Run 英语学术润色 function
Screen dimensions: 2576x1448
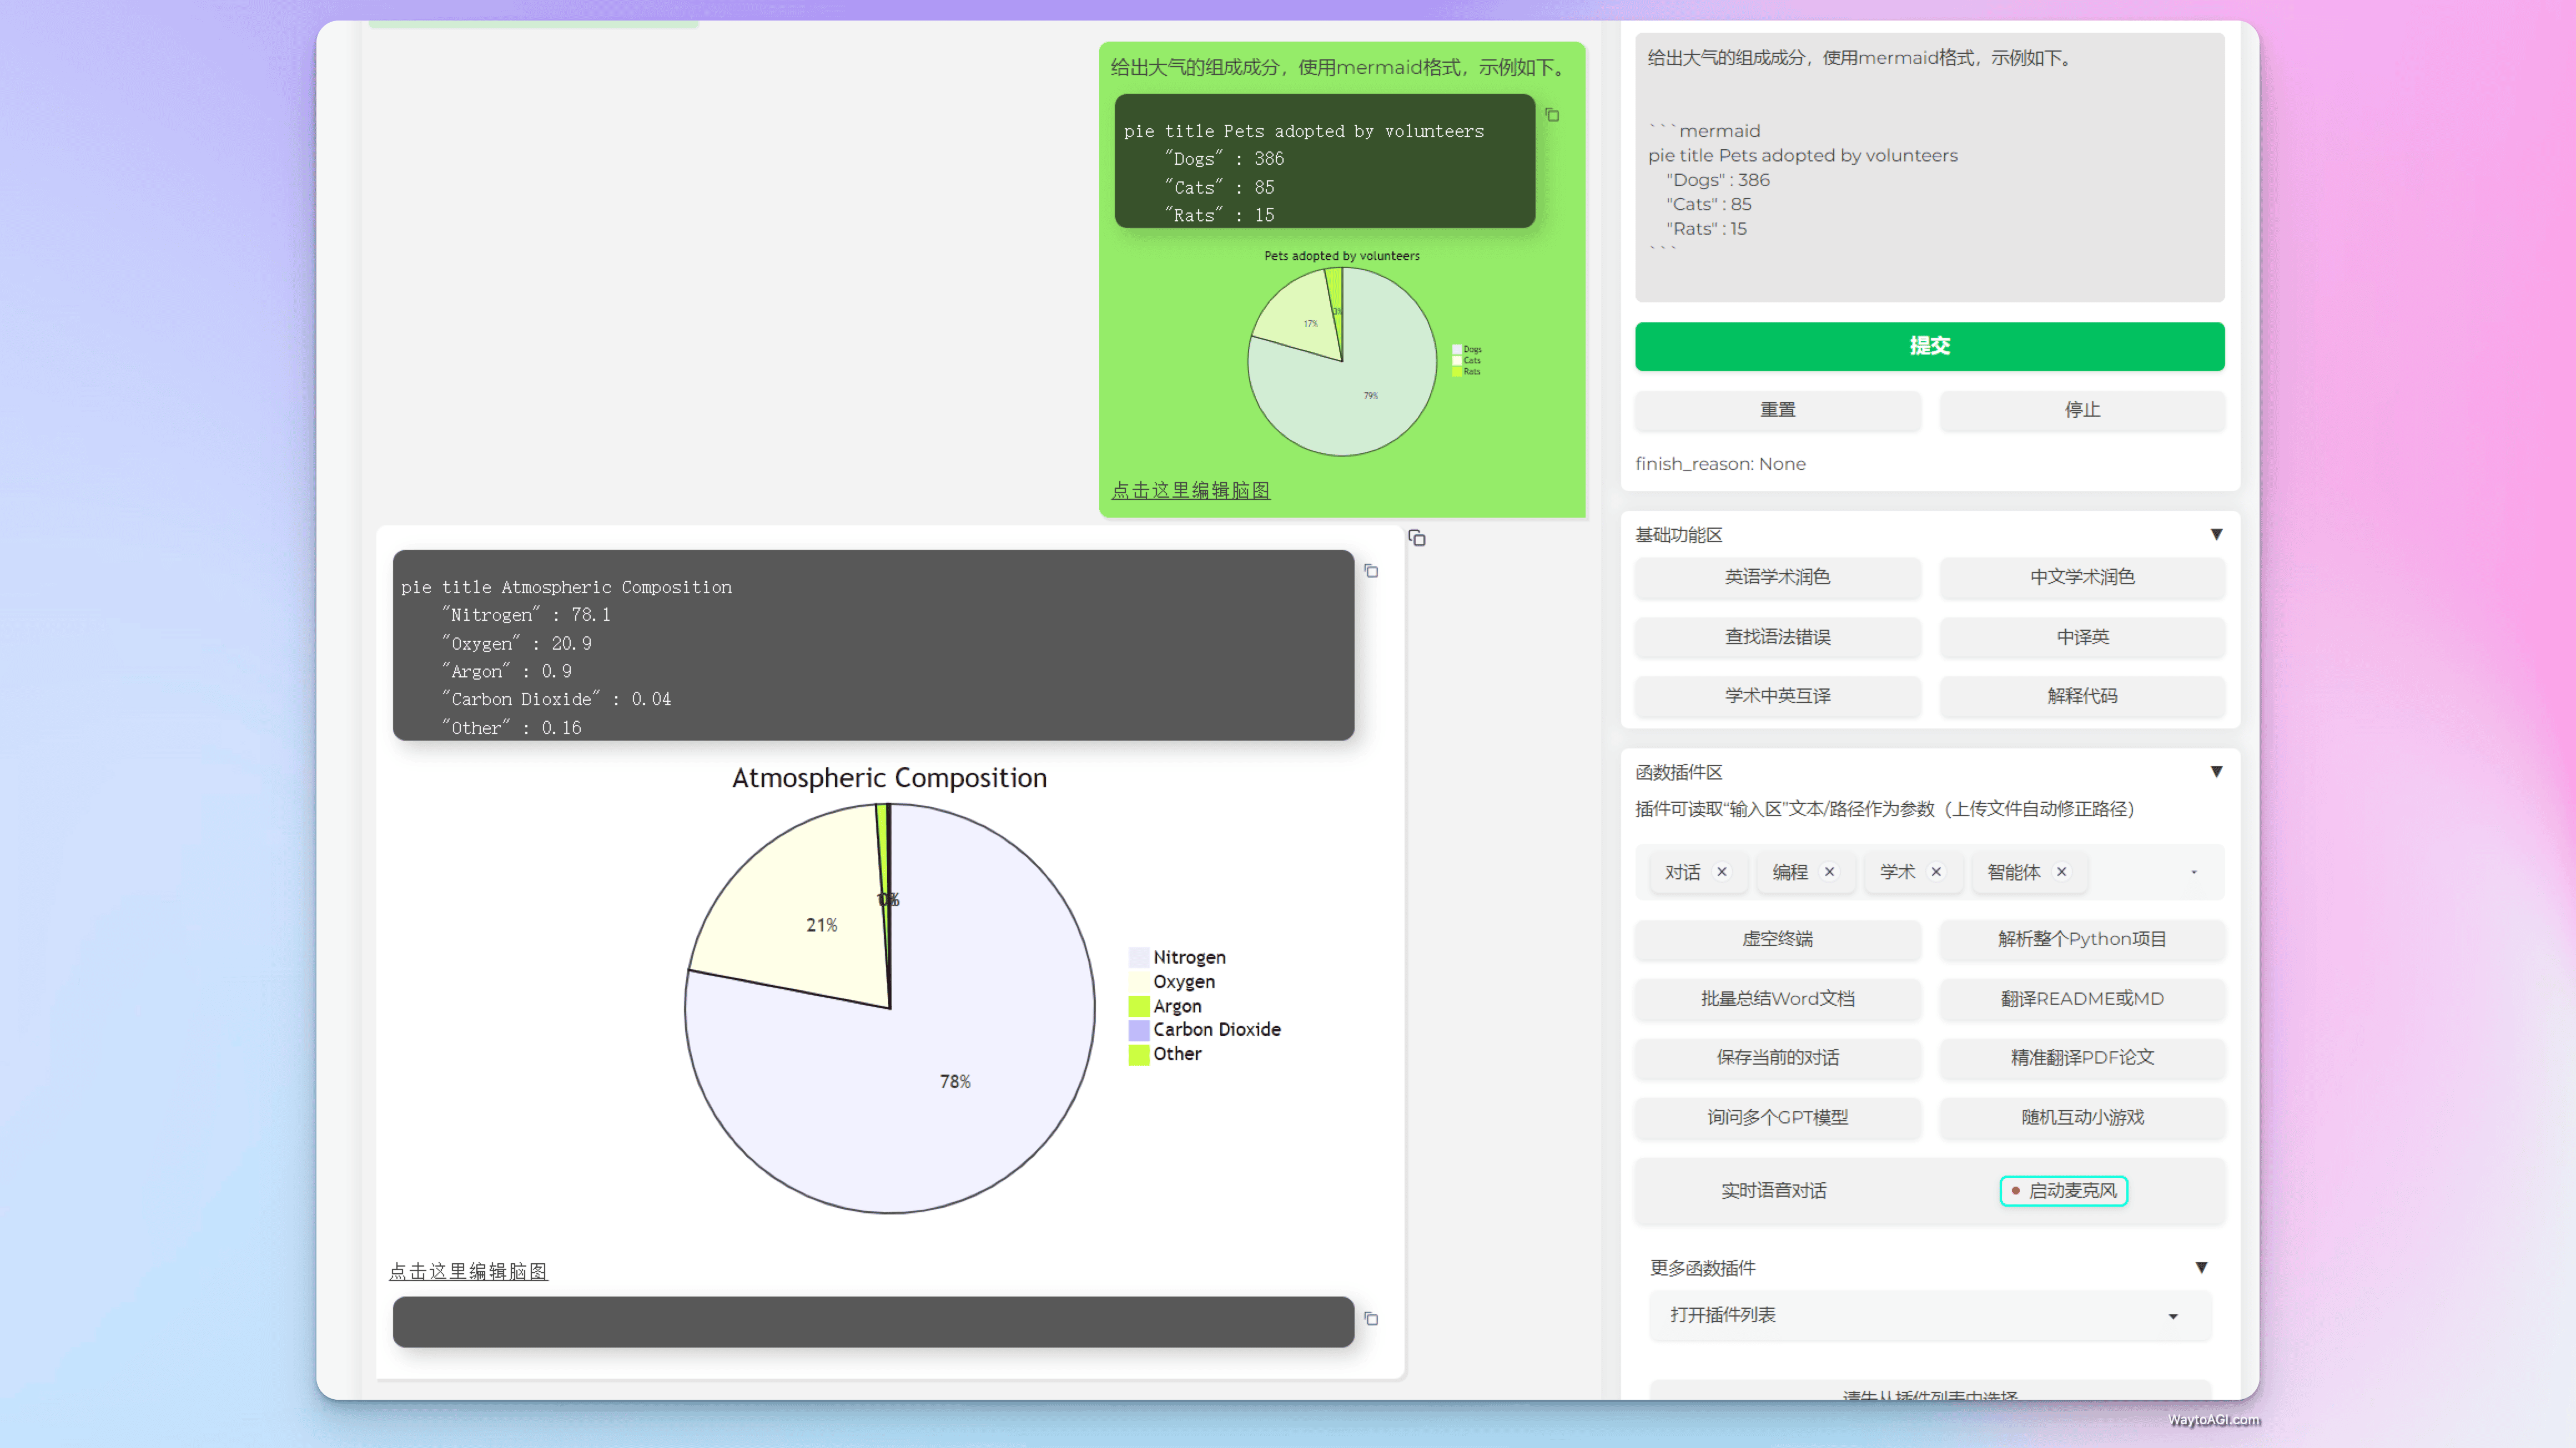tap(1777, 576)
